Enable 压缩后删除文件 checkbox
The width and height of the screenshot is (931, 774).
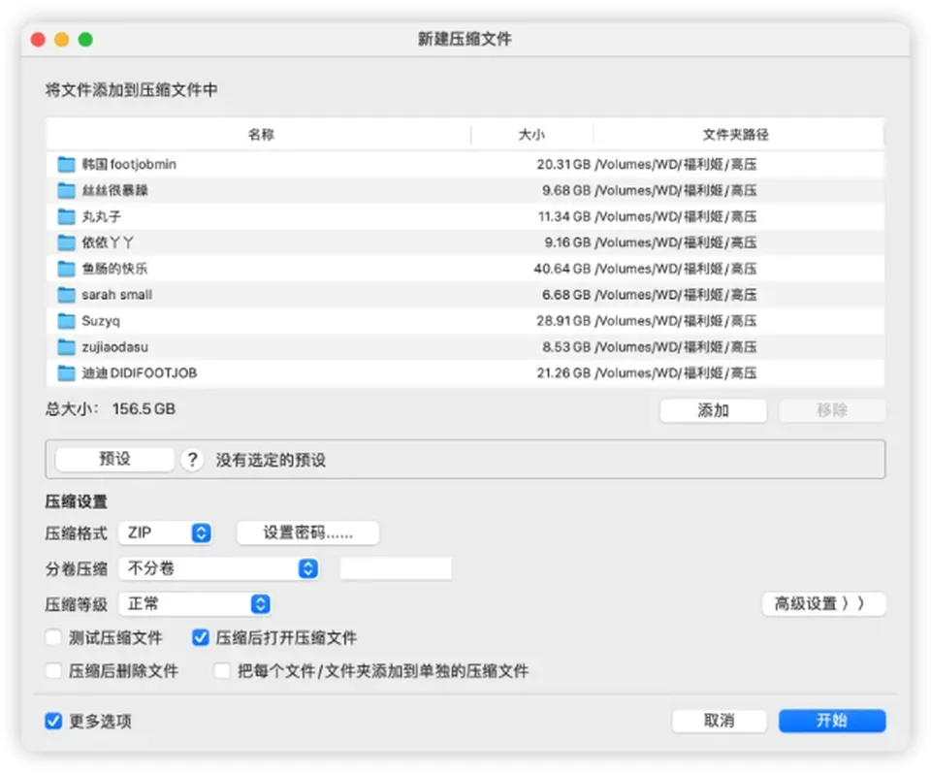(x=53, y=670)
